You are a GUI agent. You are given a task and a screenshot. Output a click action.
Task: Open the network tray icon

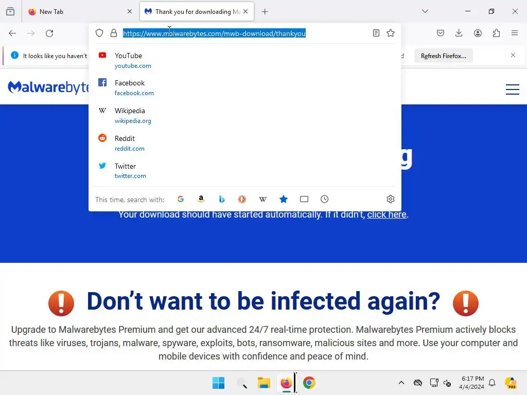tap(434, 383)
